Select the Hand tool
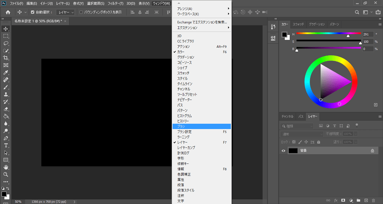The height and width of the screenshot is (204, 383). (x=6, y=167)
